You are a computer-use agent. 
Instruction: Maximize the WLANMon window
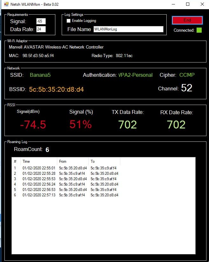click(188, 4)
